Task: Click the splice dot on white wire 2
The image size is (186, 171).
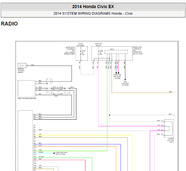Action: tap(109, 115)
